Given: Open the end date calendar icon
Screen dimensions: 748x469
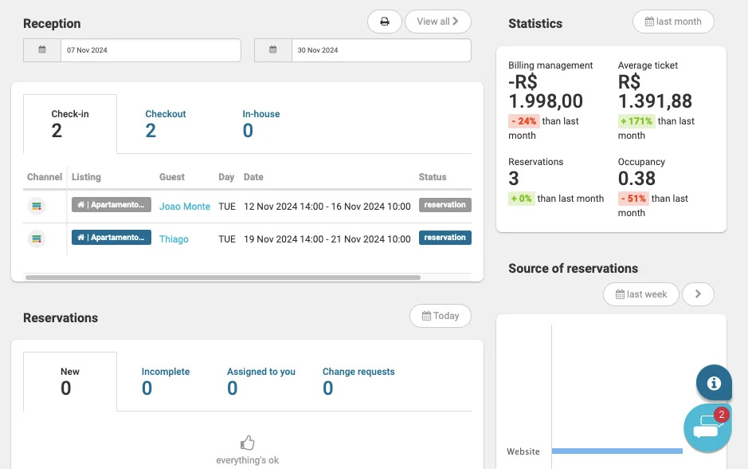Looking at the screenshot, I should coord(273,49).
